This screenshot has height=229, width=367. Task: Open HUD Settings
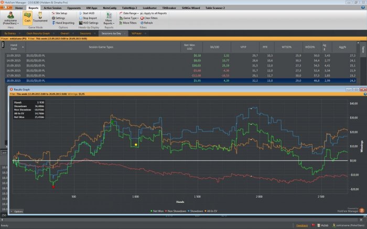pos(90,23)
